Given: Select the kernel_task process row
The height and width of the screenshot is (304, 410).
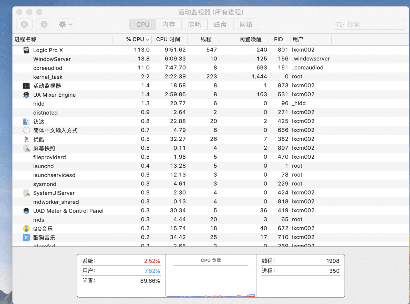Looking at the screenshot, I should click(211, 77).
